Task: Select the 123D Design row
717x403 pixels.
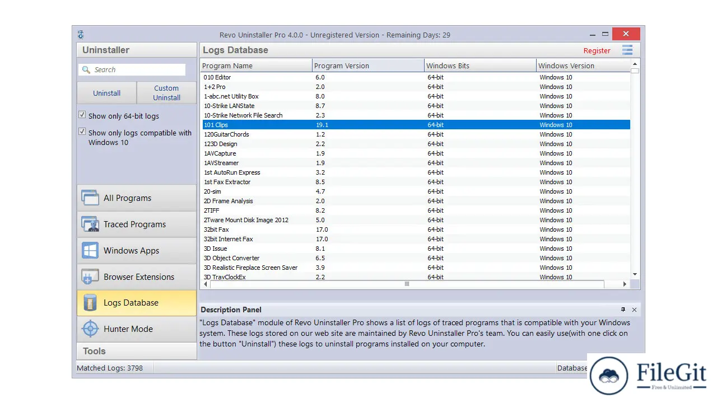Action: [x=416, y=144]
